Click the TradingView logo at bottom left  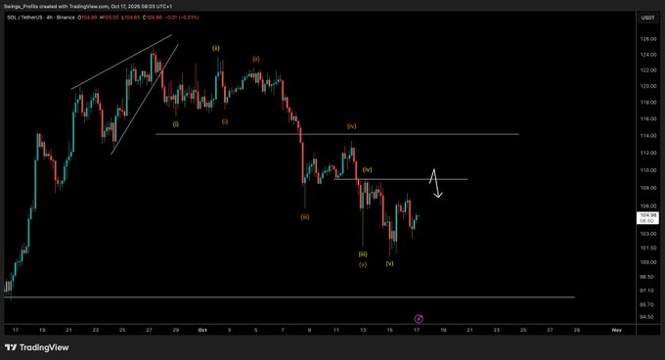click(x=36, y=347)
